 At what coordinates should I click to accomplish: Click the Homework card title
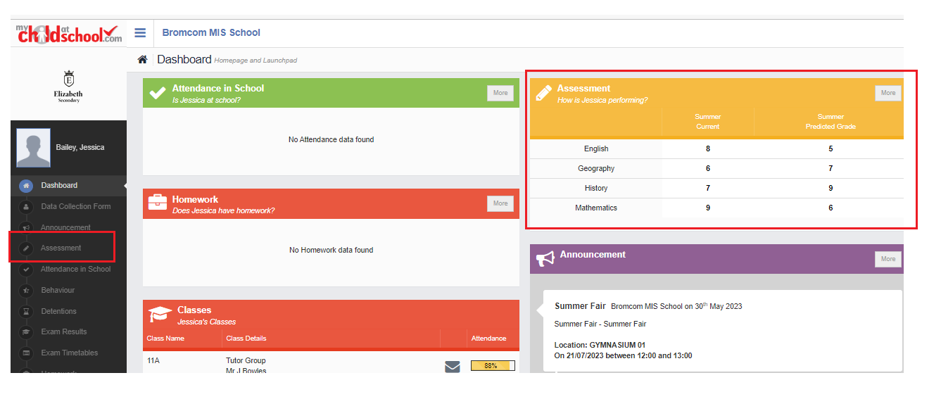tap(196, 200)
